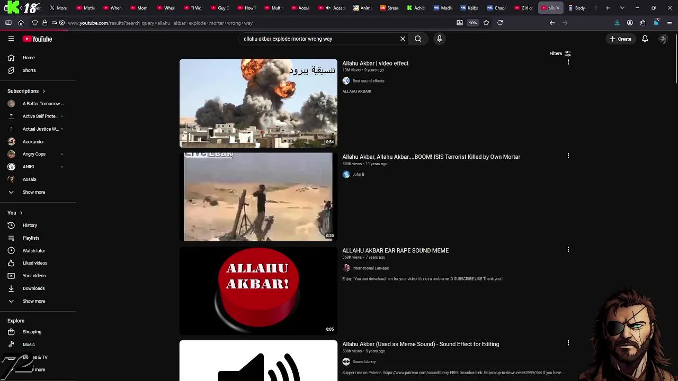Open the YouTube hamburger guide menu
Viewport: 678px width, 381px height.
click(x=11, y=39)
